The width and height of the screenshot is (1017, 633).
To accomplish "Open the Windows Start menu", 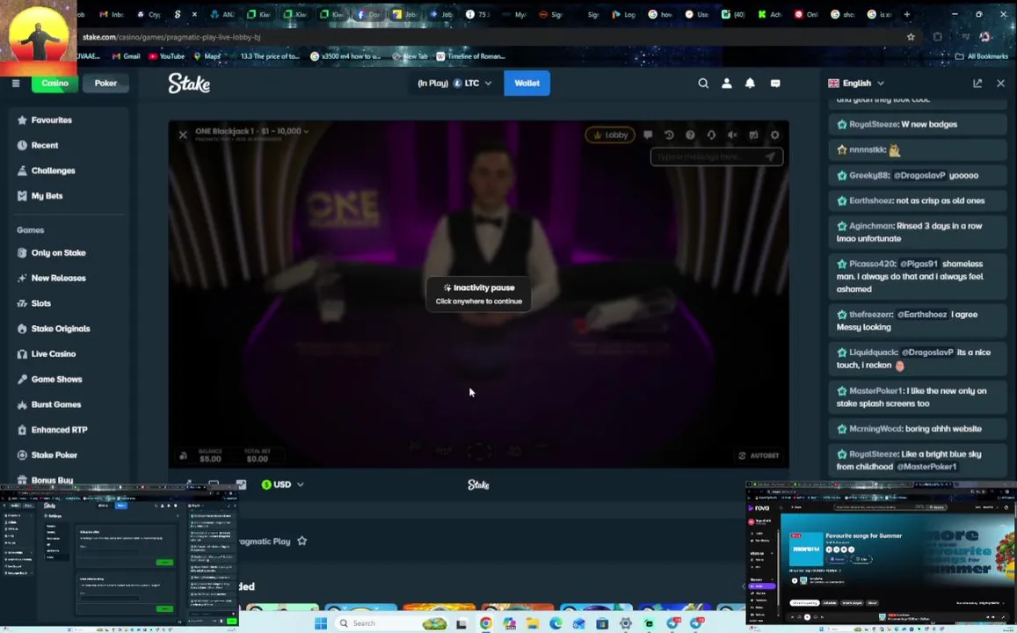I will (321, 623).
